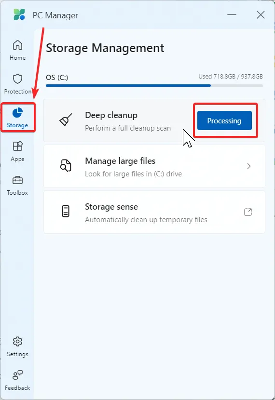
Task: Click the Manage large files search icon
Action: 66,166
